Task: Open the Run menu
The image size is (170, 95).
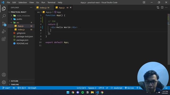Action: click(43, 2)
